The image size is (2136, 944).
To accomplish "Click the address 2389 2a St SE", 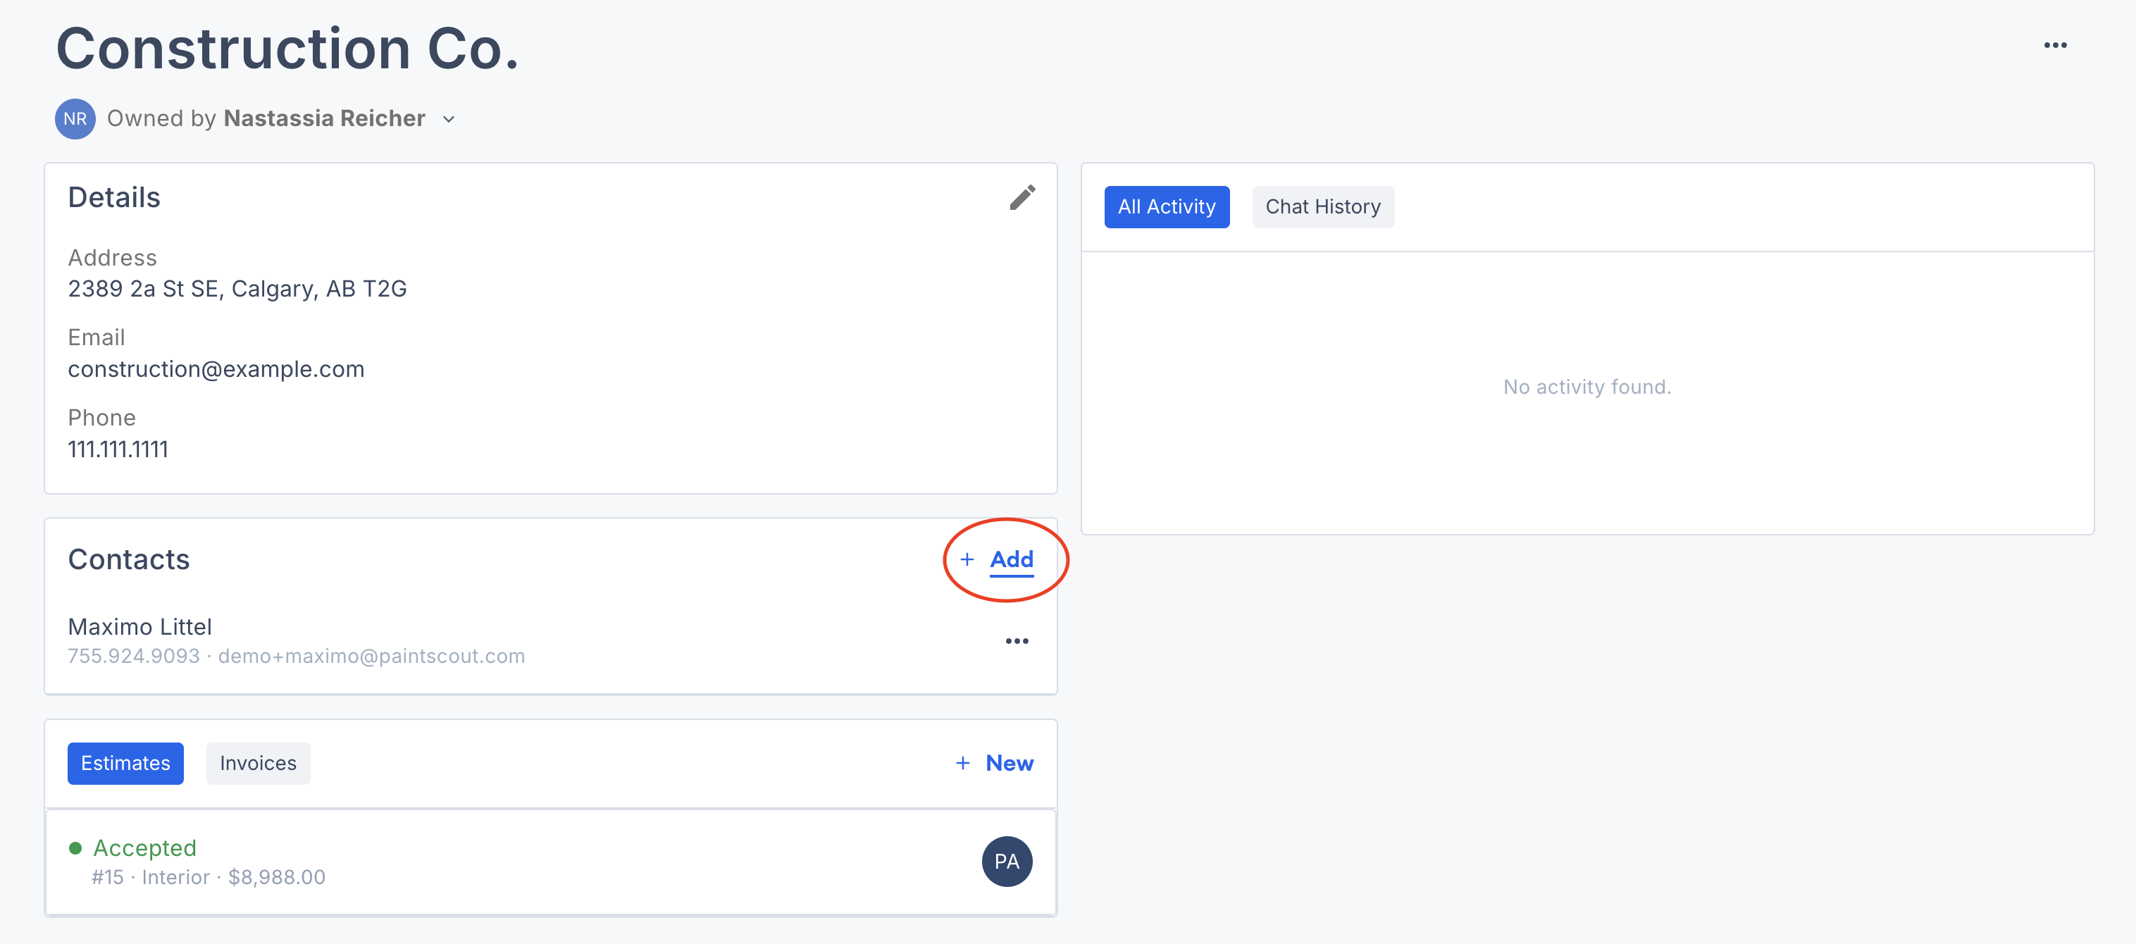I will pyautogui.click(x=237, y=289).
